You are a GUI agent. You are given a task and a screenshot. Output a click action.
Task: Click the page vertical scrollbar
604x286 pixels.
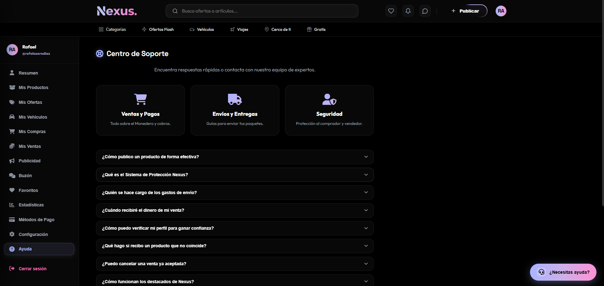click(x=602, y=104)
